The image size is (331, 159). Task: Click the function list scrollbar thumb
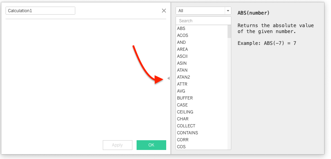click(229, 31)
